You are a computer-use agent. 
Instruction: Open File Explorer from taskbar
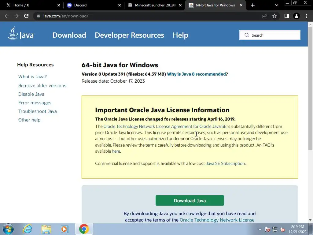(46, 229)
